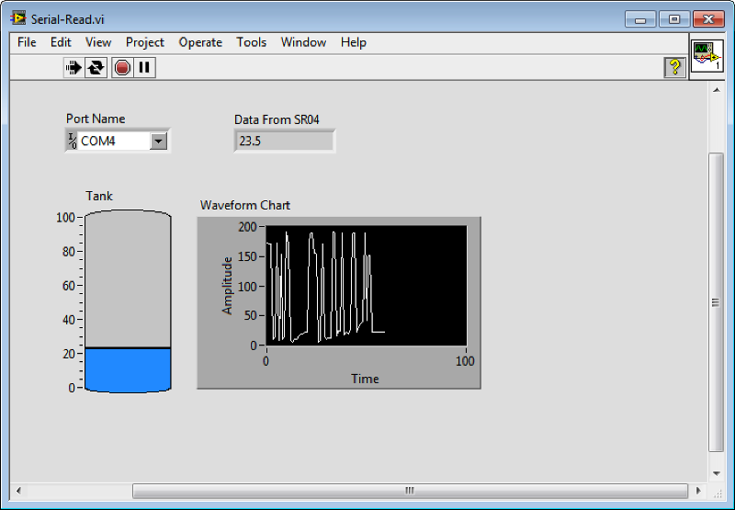This screenshot has width=735, height=510.
Task: Click the horizontal scrollbar right arrow
Action: pyautogui.click(x=698, y=491)
